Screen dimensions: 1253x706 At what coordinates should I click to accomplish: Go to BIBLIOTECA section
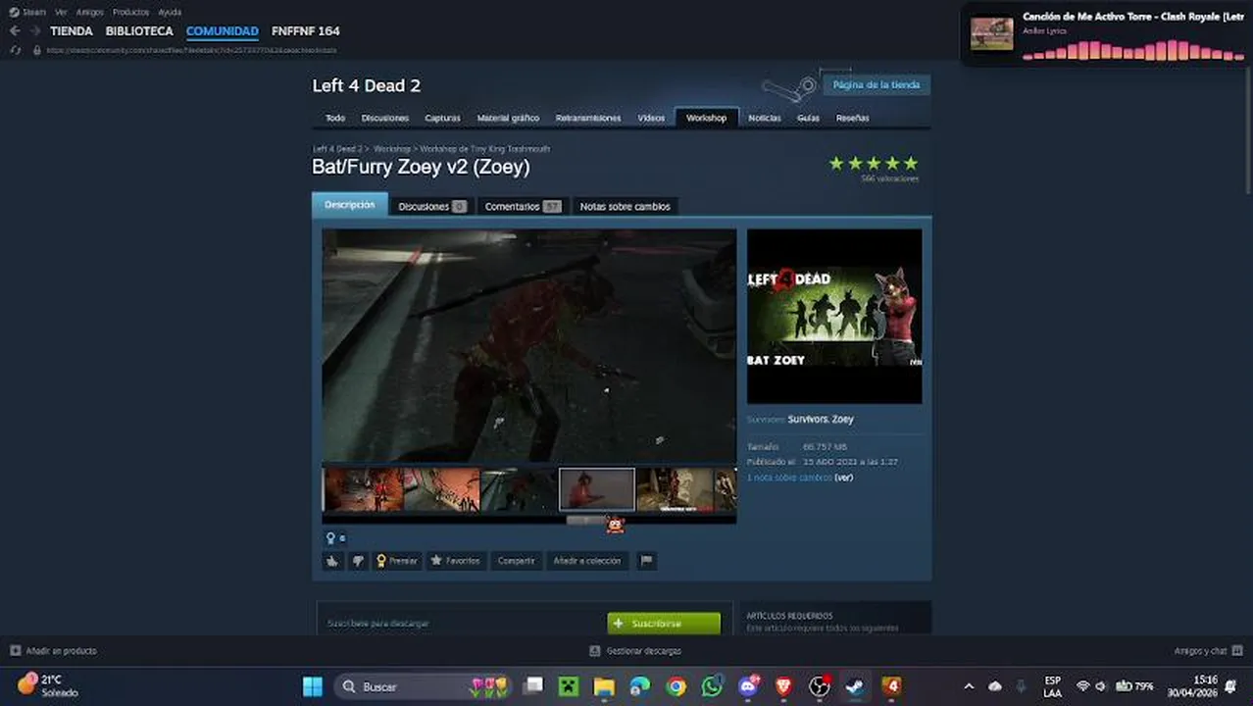coord(139,31)
